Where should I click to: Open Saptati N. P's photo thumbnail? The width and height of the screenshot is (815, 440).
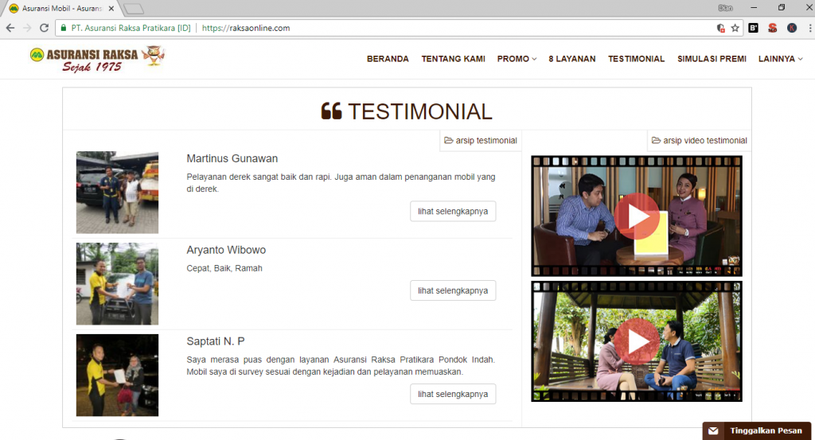click(118, 375)
